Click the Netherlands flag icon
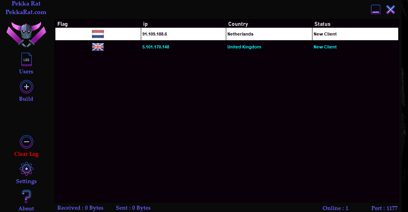 click(x=98, y=34)
